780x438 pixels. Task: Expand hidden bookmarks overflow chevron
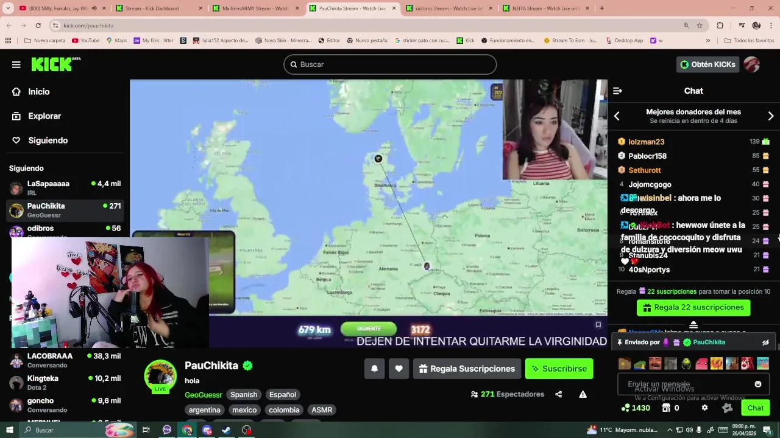(707, 41)
